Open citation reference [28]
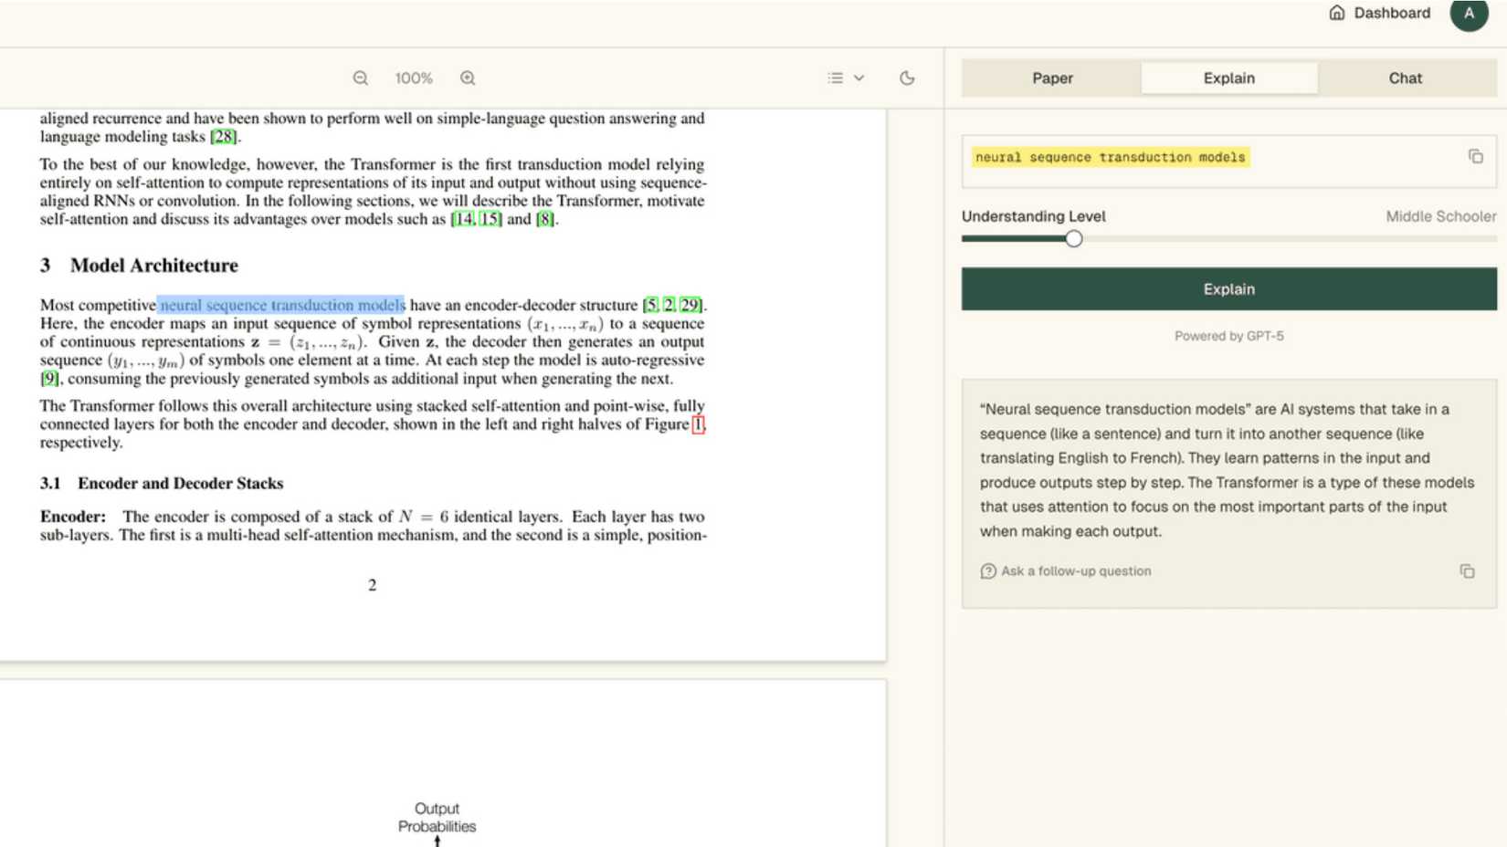 point(224,137)
